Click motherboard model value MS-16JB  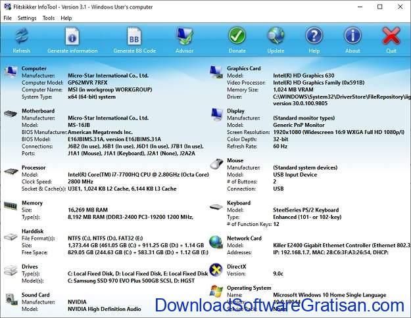click(79, 125)
